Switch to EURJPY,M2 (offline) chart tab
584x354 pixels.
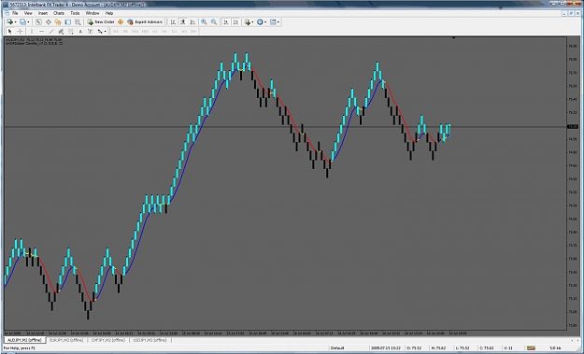point(66,340)
